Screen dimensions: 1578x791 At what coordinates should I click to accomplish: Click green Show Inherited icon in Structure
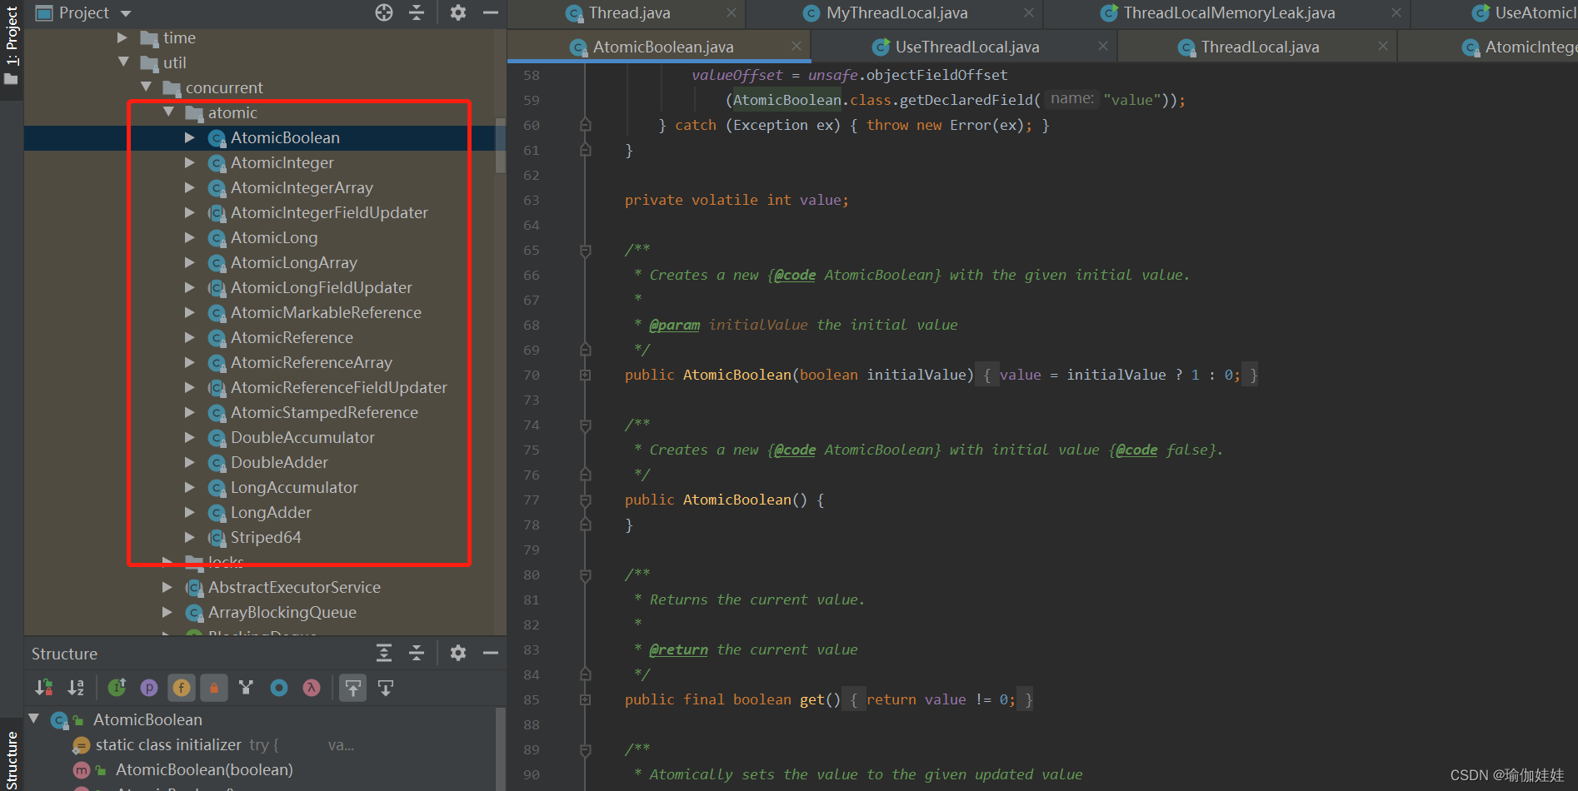(117, 688)
